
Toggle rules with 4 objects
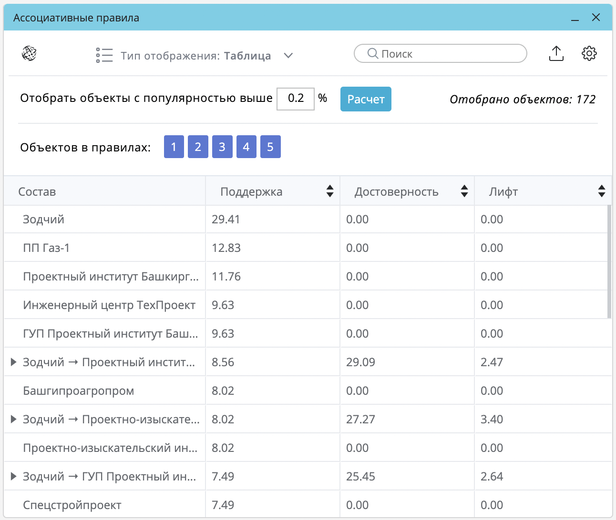pyautogui.click(x=246, y=147)
